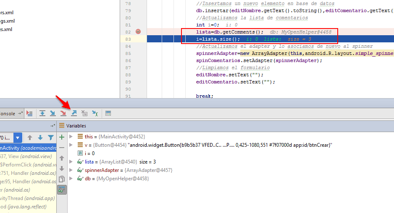Click '{MyOpenHelper@4458}' in Variables panel
The image size is (394, 213).
[123, 179]
